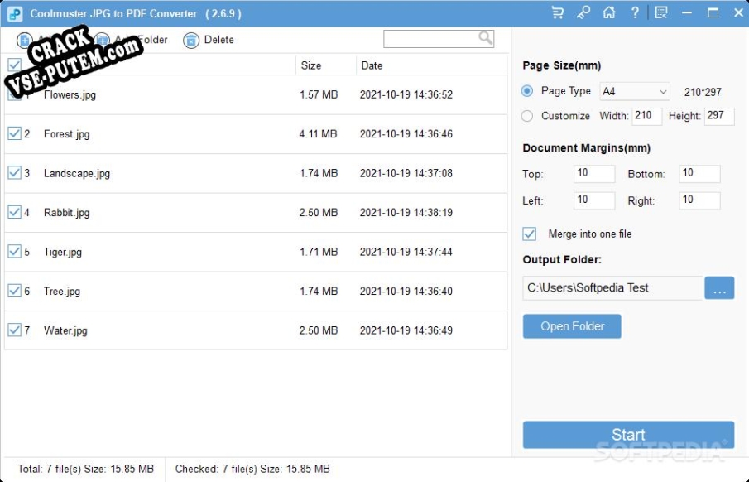Select the Tiger.jpg file name
Viewport: 749px width, 482px height.
coord(63,252)
